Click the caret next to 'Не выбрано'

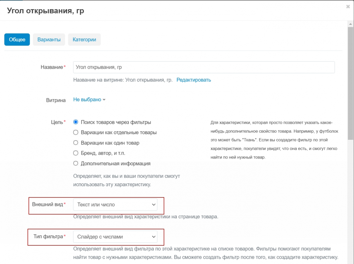(x=104, y=100)
